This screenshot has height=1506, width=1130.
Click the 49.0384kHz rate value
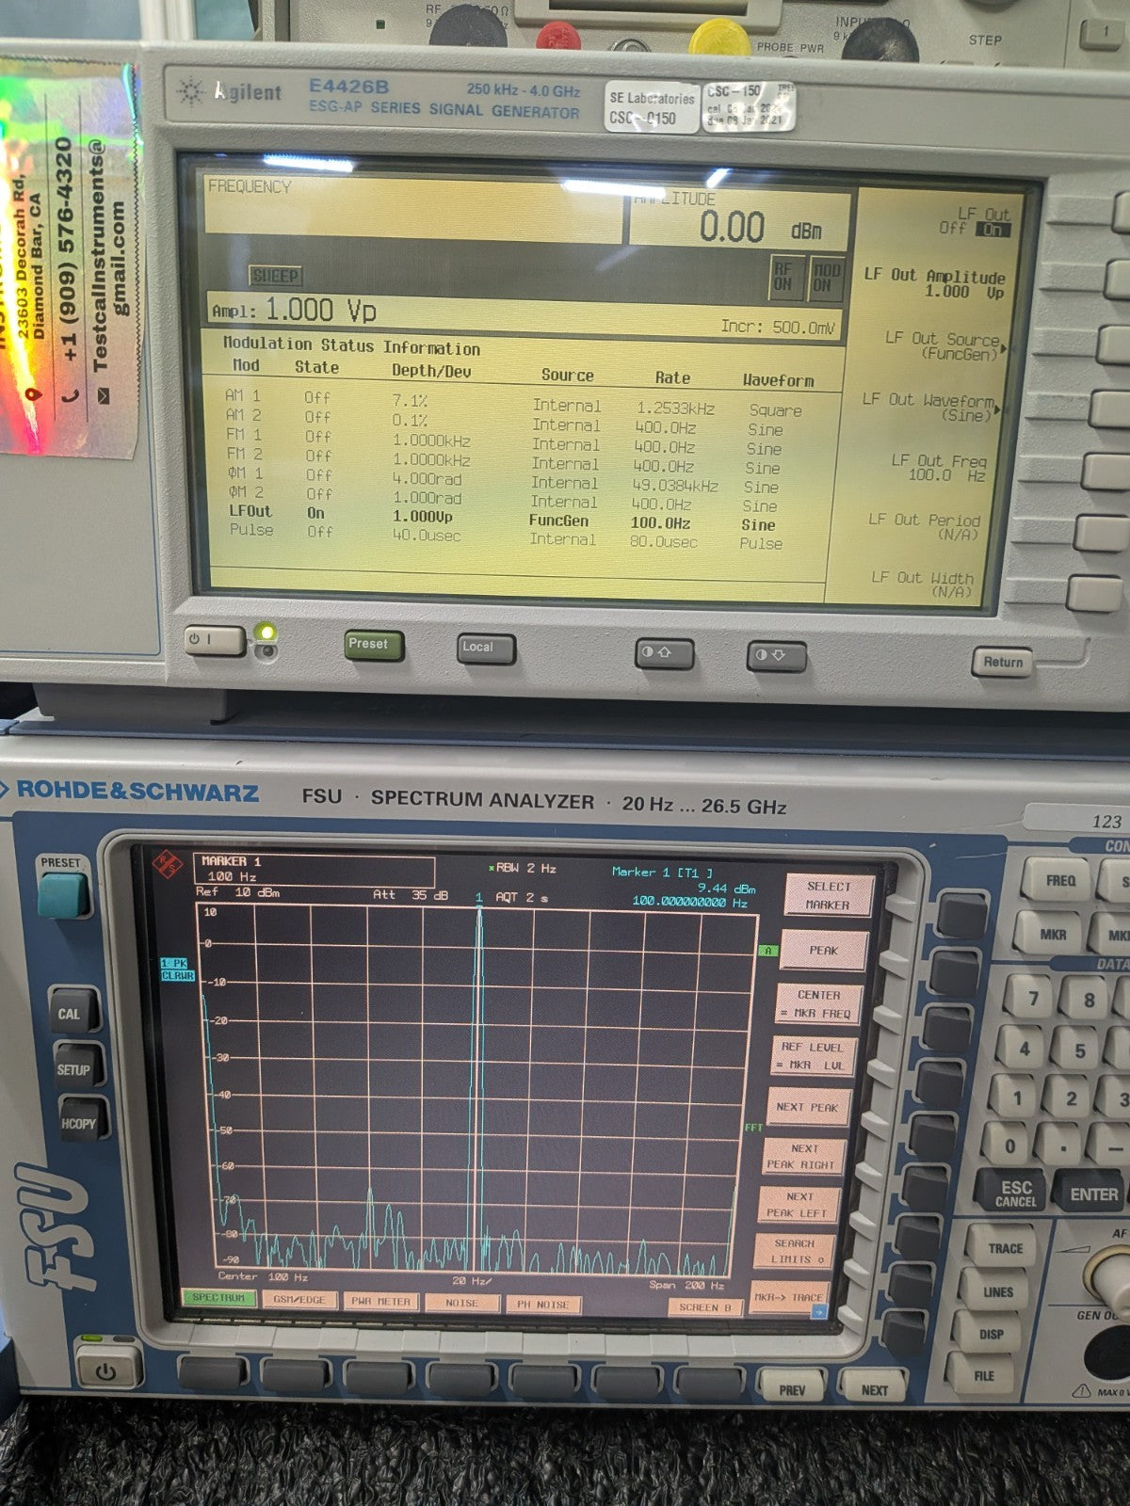(x=675, y=486)
